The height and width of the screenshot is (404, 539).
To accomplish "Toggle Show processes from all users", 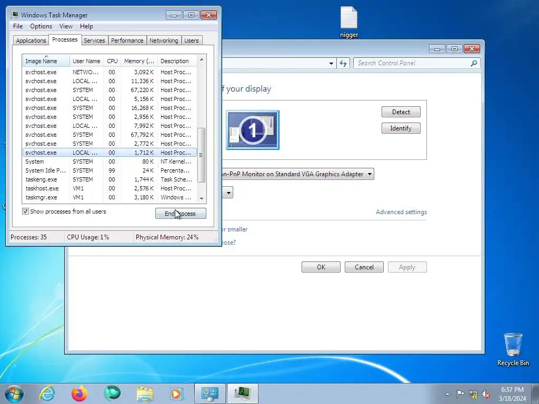I will tap(25, 211).
